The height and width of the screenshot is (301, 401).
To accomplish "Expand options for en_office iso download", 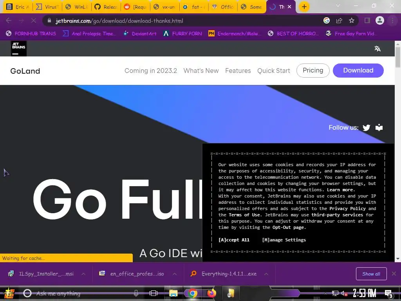I will tap(175, 274).
